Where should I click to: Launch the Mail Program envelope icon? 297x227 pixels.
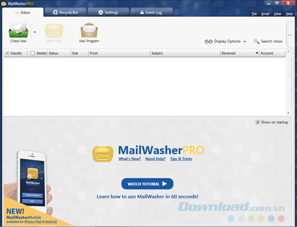pyautogui.click(x=89, y=30)
